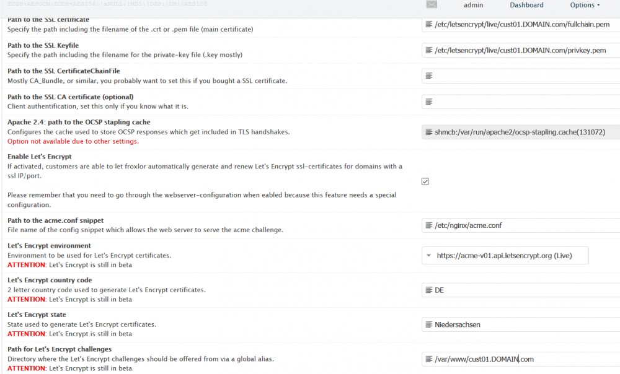Go to the Dashboard

(526, 5)
